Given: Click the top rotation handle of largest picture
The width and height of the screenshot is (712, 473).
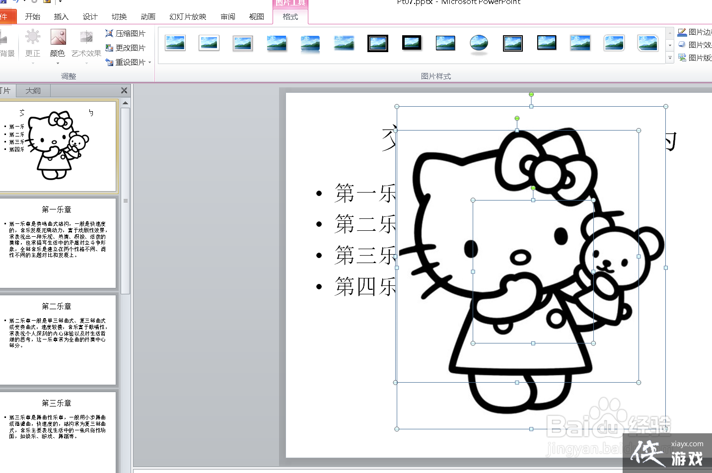Looking at the screenshot, I should (x=531, y=94).
